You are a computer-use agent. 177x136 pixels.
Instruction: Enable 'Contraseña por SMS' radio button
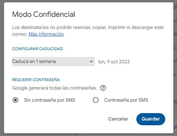[96, 100]
